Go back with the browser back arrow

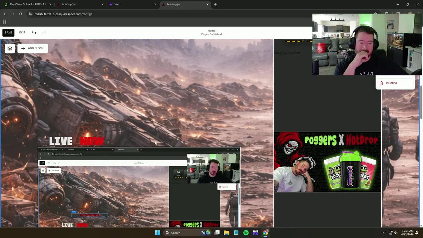(5, 14)
